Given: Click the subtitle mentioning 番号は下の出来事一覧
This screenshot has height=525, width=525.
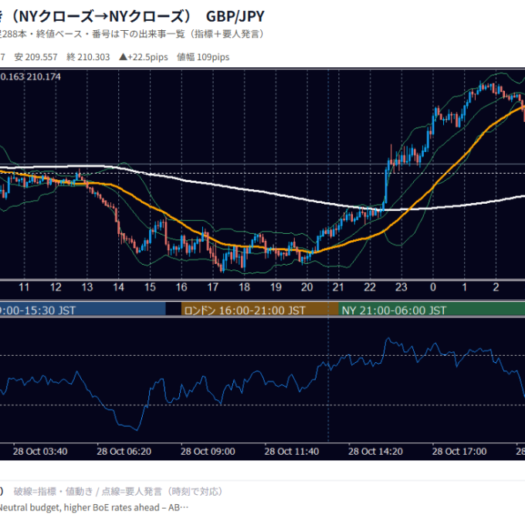Looking at the screenshot, I should pos(132,34).
